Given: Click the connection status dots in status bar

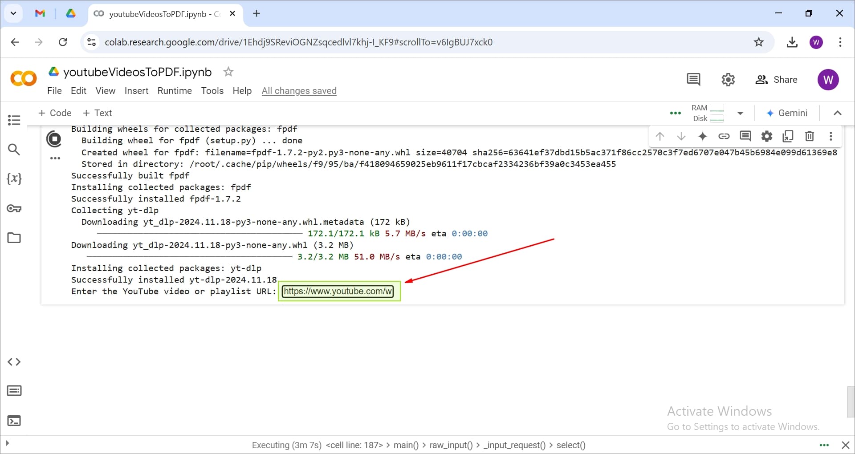Looking at the screenshot, I should tap(824, 445).
